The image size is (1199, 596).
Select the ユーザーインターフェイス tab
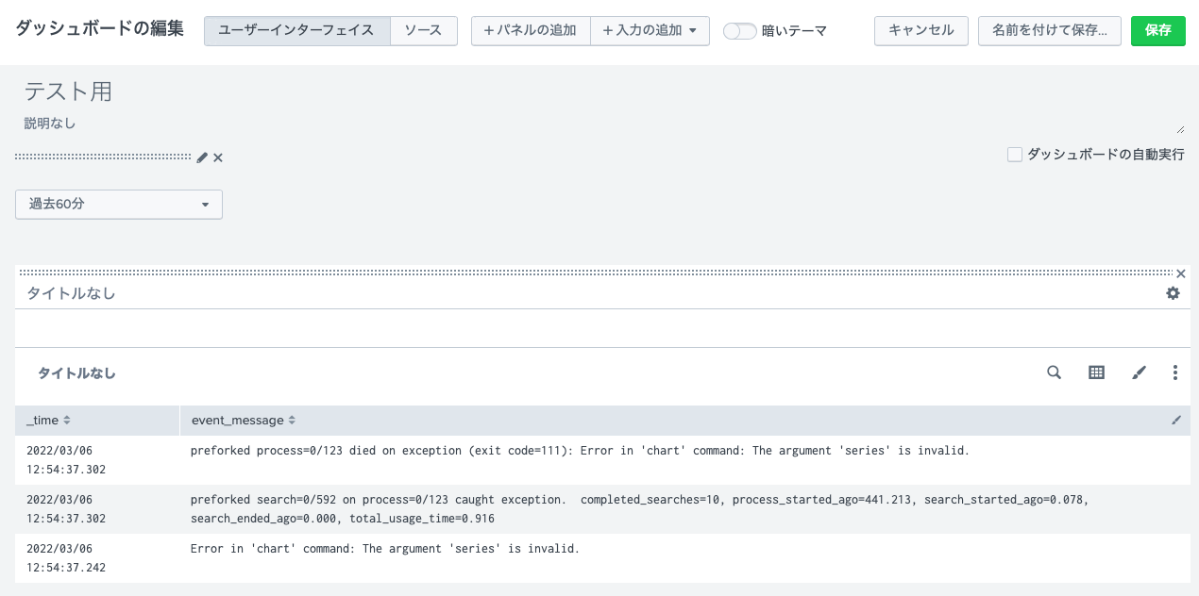click(x=296, y=30)
